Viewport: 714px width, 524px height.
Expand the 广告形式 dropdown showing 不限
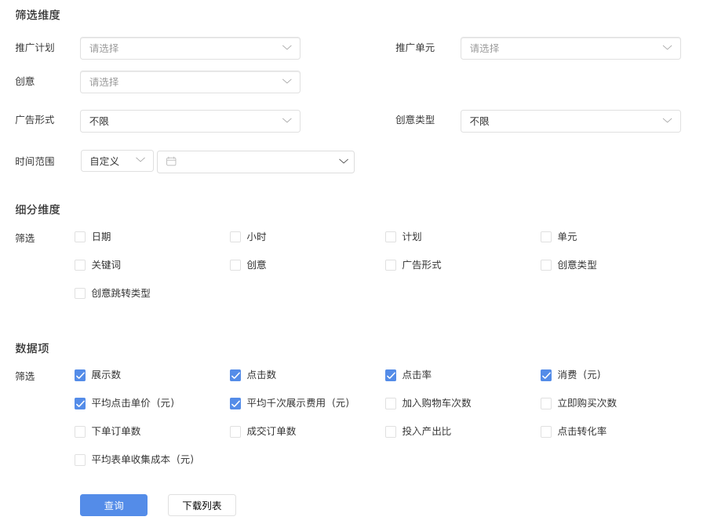(190, 121)
